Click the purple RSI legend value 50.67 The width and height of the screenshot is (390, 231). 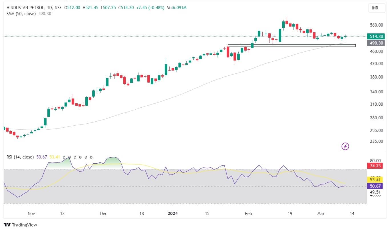[x=42, y=157]
